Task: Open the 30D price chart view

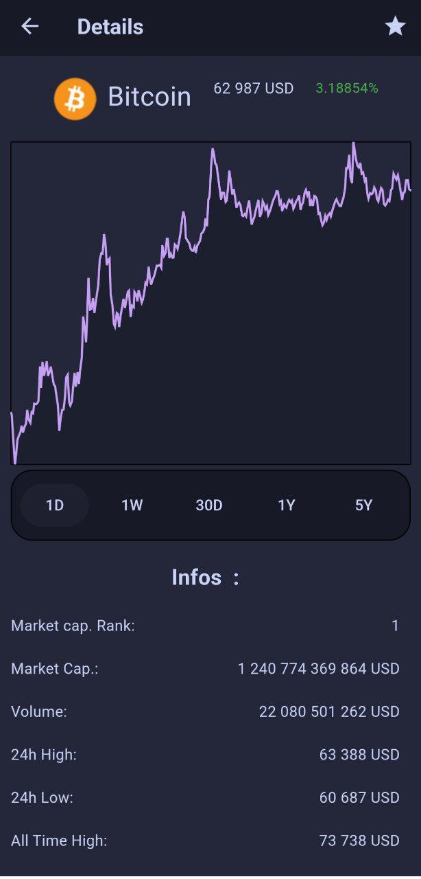Action: [x=208, y=505]
